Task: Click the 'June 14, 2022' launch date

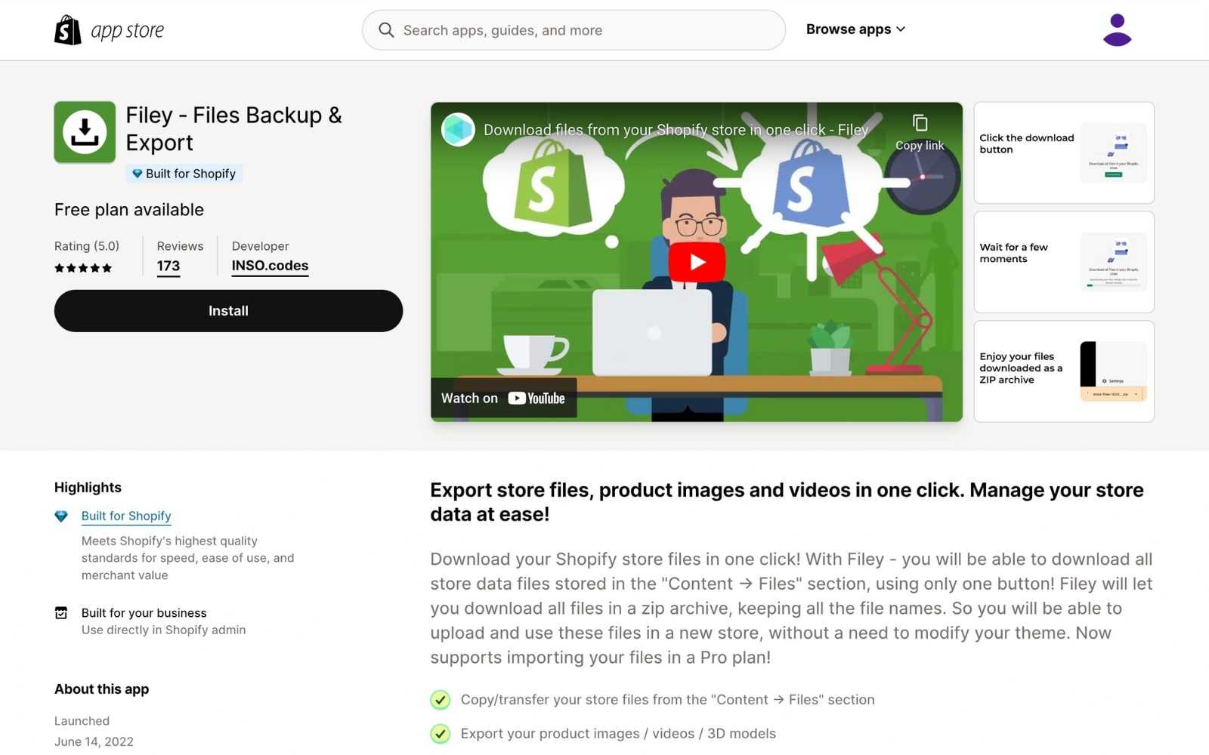Action: pos(94,741)
